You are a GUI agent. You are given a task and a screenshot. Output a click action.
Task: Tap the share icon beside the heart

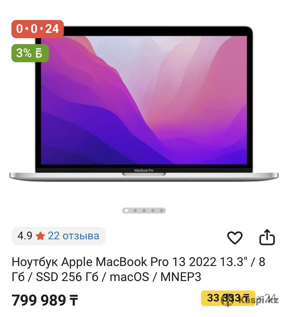coord(267,237)
